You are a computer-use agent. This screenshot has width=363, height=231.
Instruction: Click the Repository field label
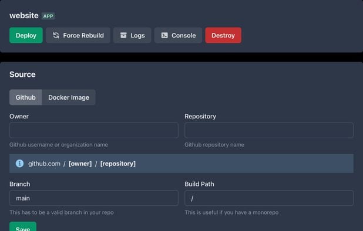(x=200, y=116)
